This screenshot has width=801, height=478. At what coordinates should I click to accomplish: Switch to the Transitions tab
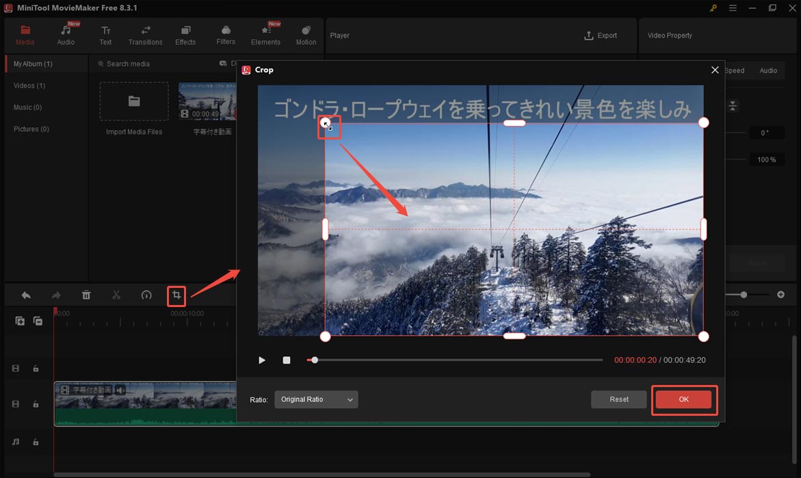click(145, 36)
